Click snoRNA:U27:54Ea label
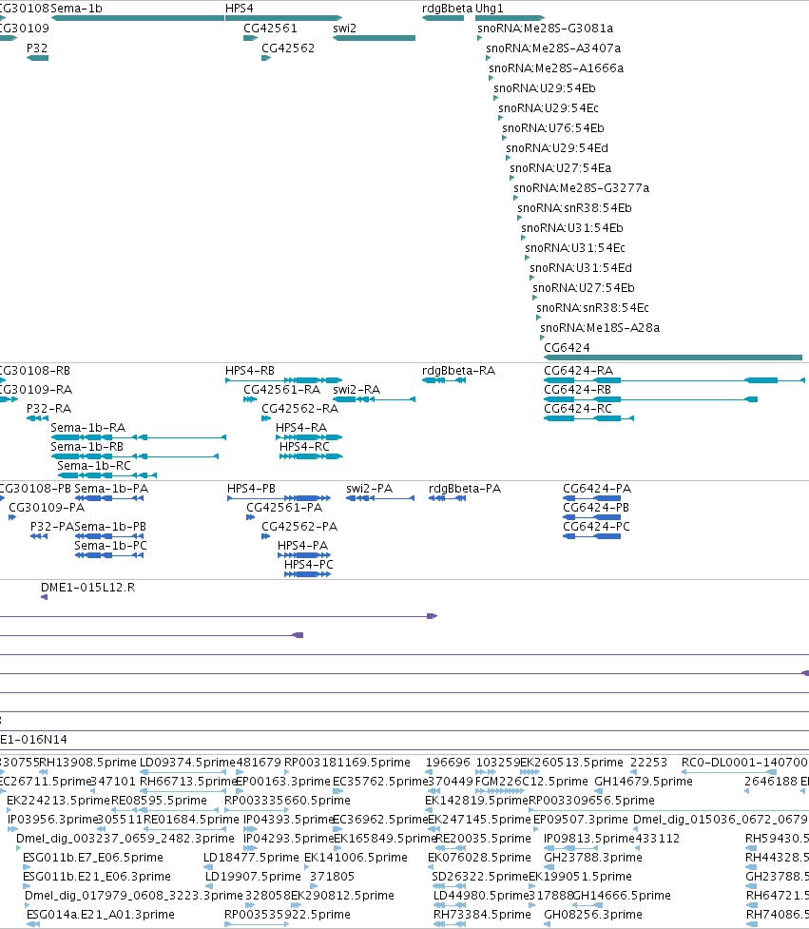 point(560,167)
